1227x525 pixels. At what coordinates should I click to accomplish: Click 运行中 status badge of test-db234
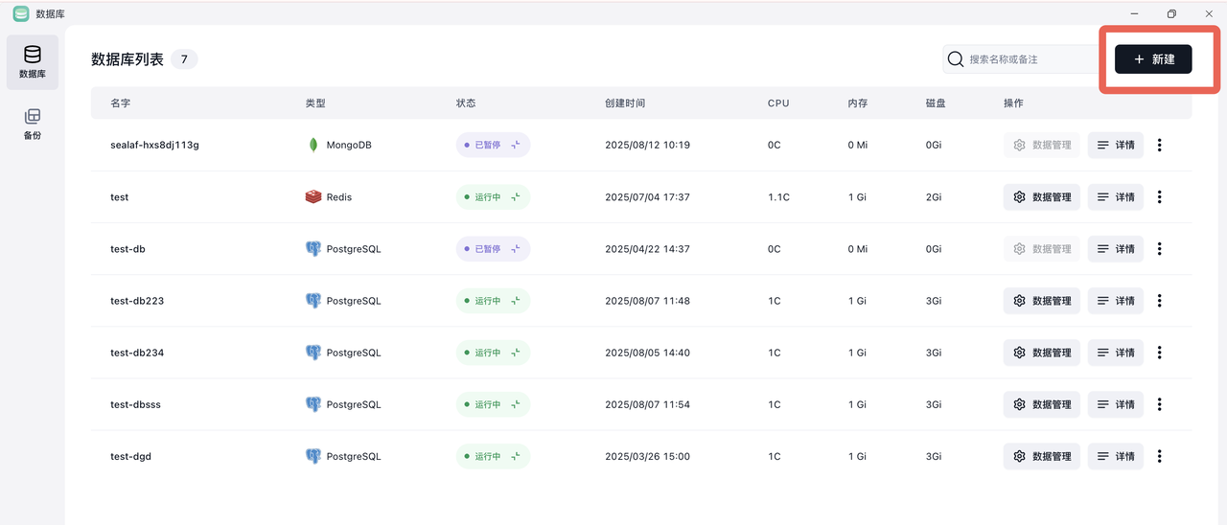point(493,353)
